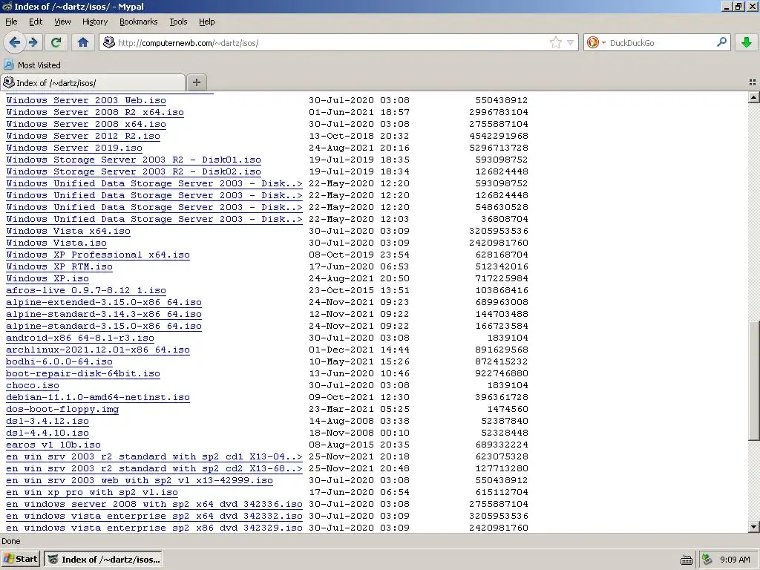The image size is (760, 570).
Task: Open debian-11.1.0-amd64-netinst.iso link
Action: pyautogui.click(x=98, y=397)
